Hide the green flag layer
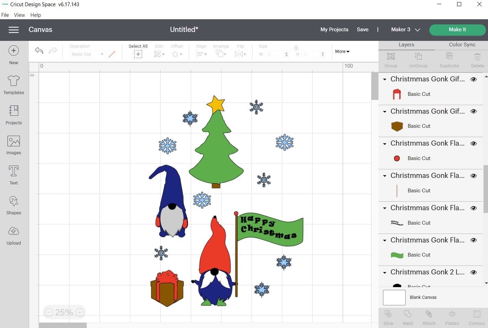488x328 pixels. pos(474,240)
